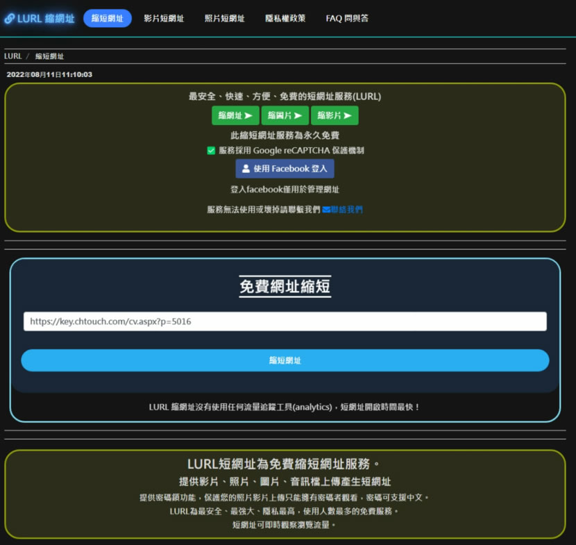The height and width of the screenshot is (545, 576).
Task: Click the user icon on Facebook login button
Action: pos(246,169)
